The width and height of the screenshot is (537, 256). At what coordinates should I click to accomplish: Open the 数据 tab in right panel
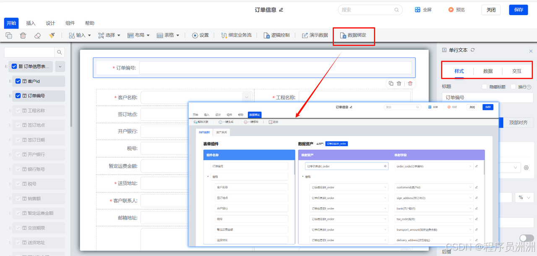click(488, 71)
